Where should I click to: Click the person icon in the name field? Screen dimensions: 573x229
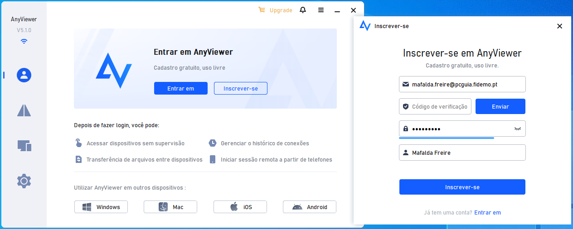[406, 153]
